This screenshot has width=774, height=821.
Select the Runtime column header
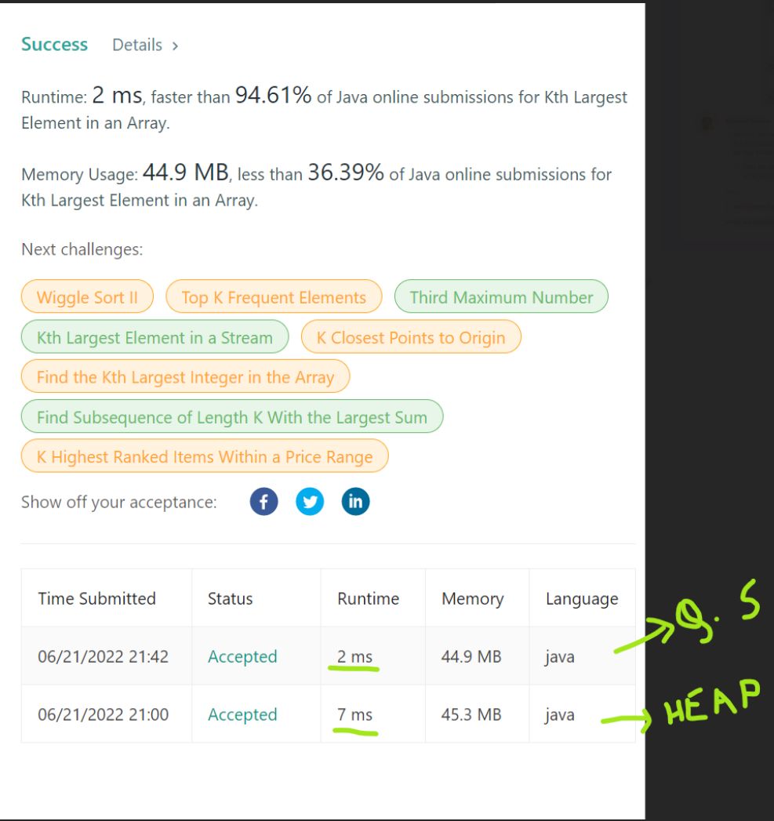point(368,598)
